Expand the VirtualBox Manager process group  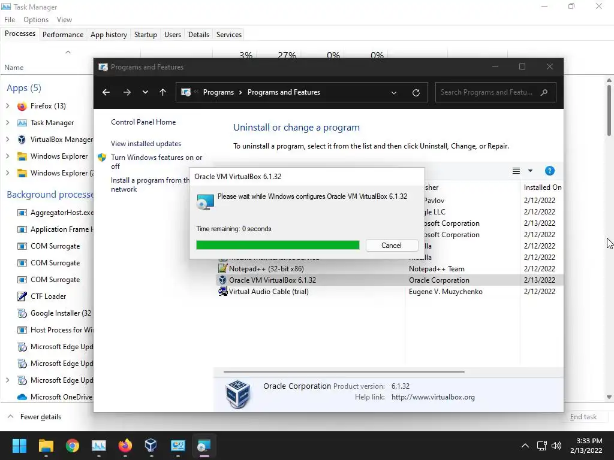(7, 140)
